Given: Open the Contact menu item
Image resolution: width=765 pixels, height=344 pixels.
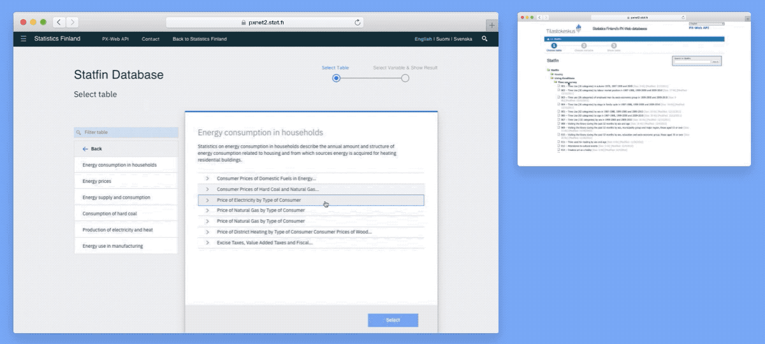Looking at the screenshot, I should click(x=150, y=39).
